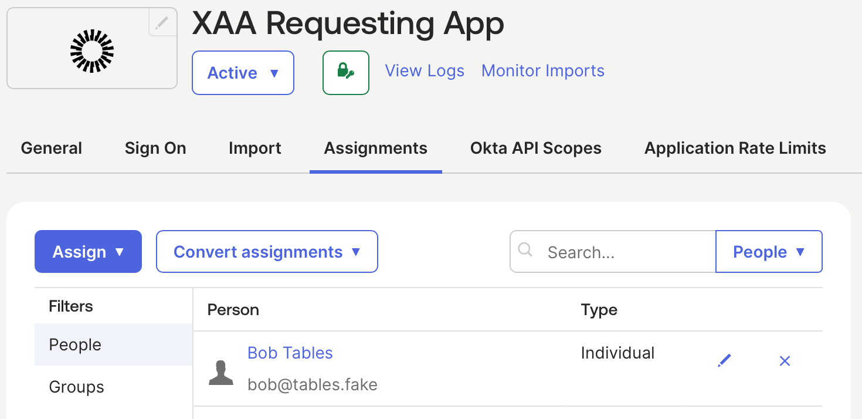This screenshot has width=862, height=419.
Task: Click the pencil icon to edit app logo
Action: pos(162,22)
